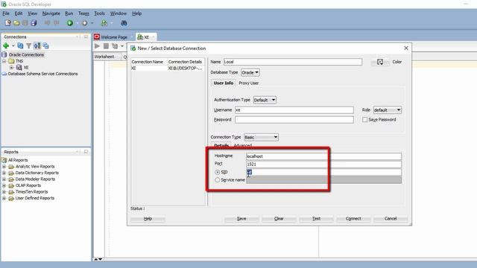Expand Analytic View Reports node
This screenshot has width=477, height=268.
click(4, 167)
